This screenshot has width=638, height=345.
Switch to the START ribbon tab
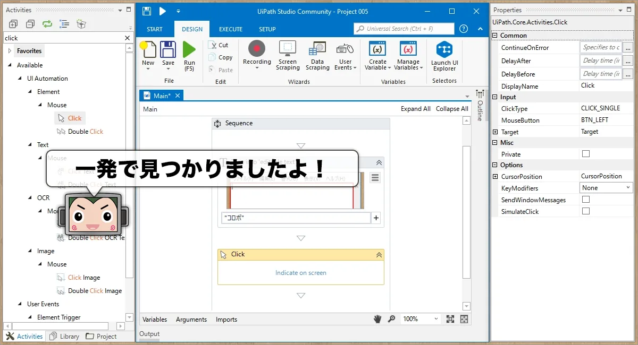tap(155, 29)
